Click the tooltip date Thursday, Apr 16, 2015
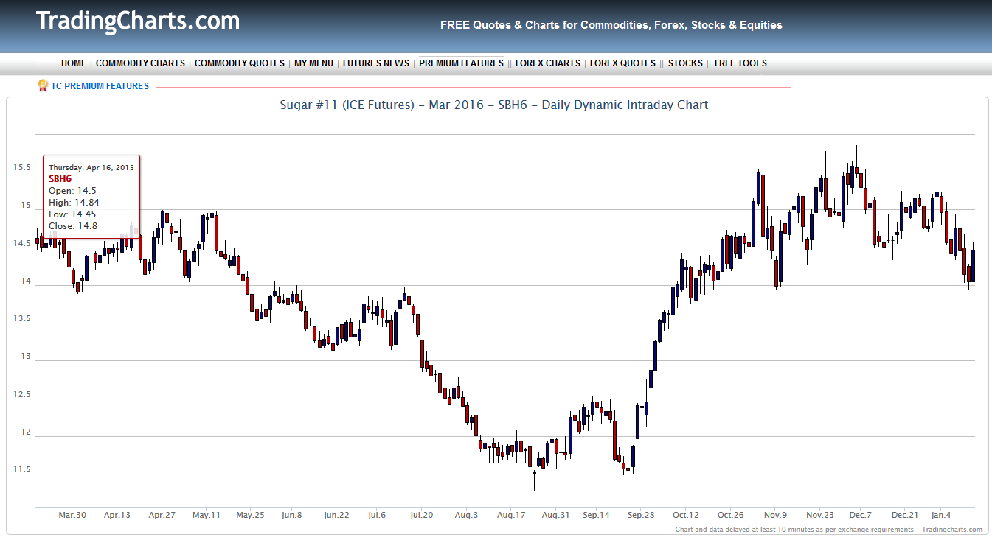The height and width of the screenshot is (554, 992). point(91,168)
